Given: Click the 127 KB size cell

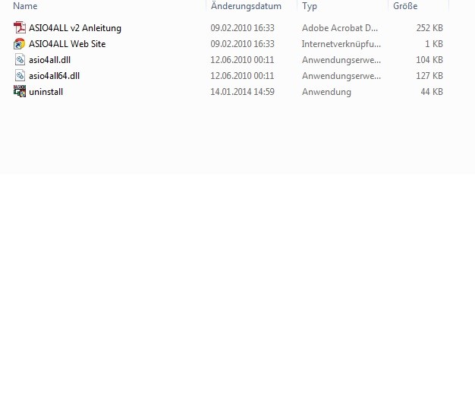Looking at the screenshot, I should [x=429, y=76].
